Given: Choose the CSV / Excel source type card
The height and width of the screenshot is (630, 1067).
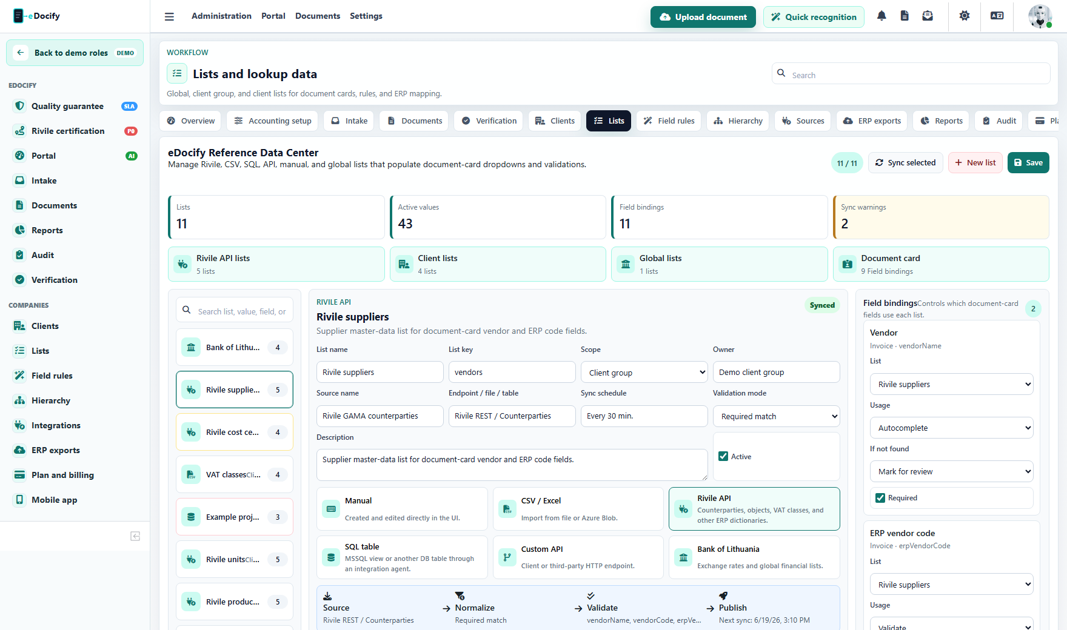Looking at the screenshot, I should point(578,509).
